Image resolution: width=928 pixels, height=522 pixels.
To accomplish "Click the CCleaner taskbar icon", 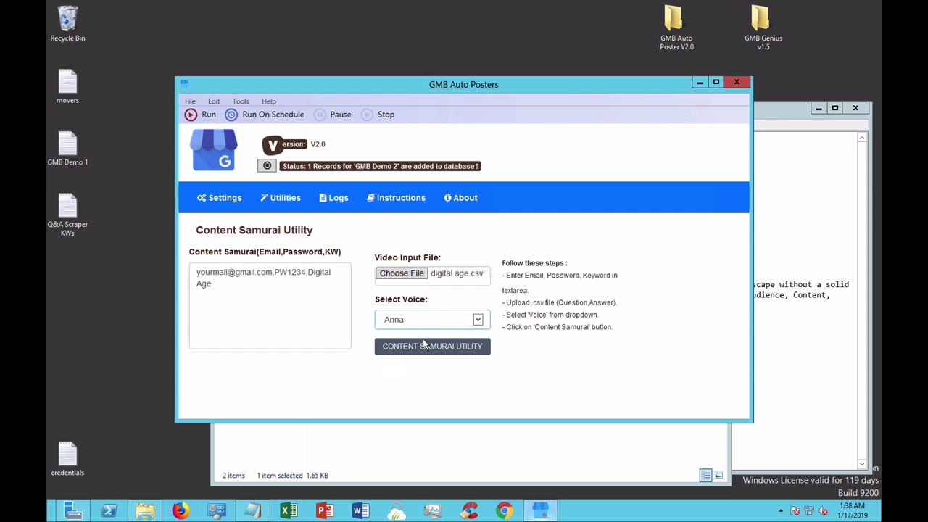I will coord(468,511).
